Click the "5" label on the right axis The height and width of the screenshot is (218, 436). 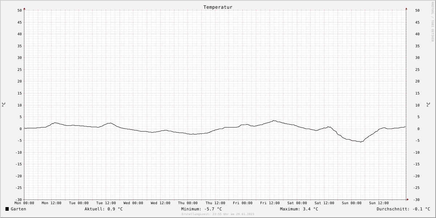click(418, 117)
